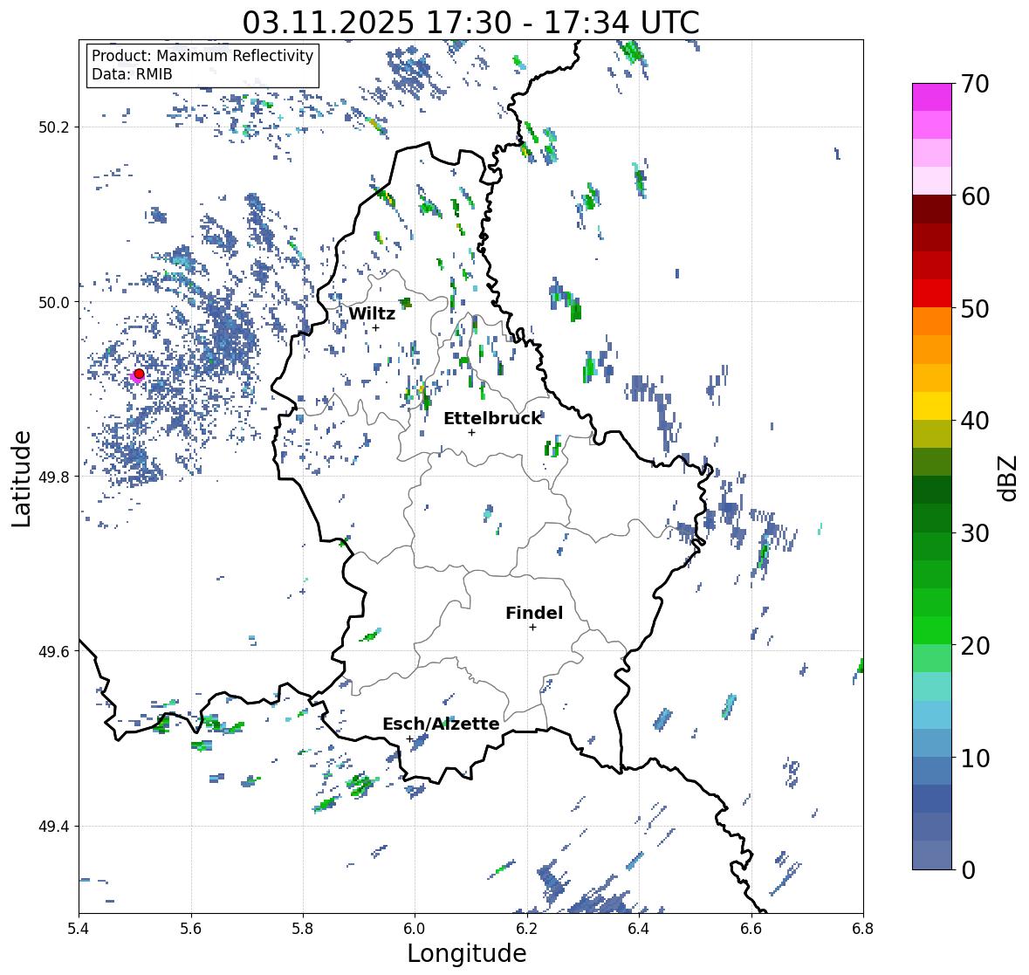This screenshot has width=1029, height=975.
Task: Click the dBZ colorbar label
Action: point(1009,477)
